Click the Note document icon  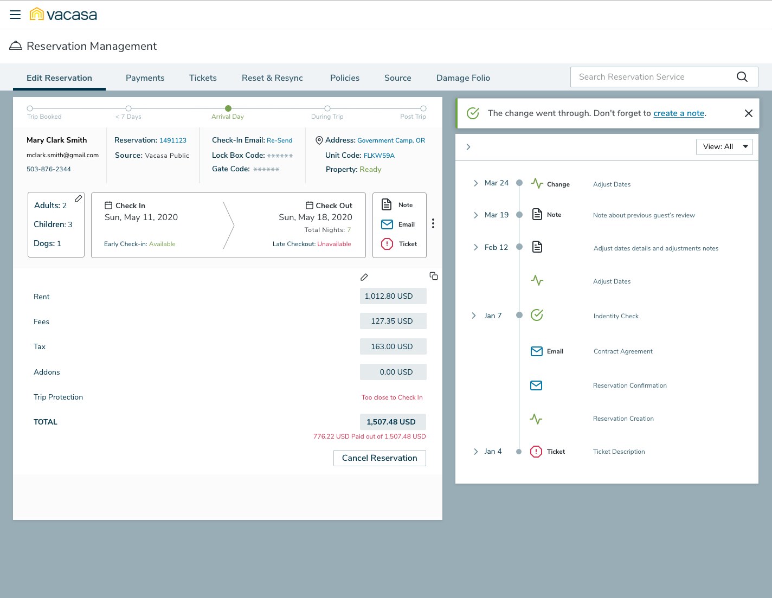(387, 204)
